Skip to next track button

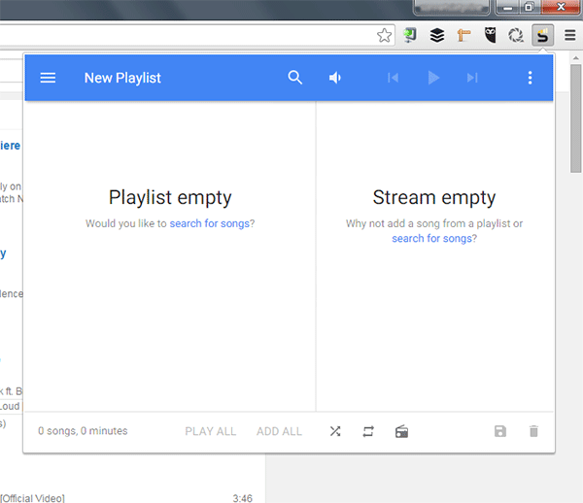coord(472,78)
